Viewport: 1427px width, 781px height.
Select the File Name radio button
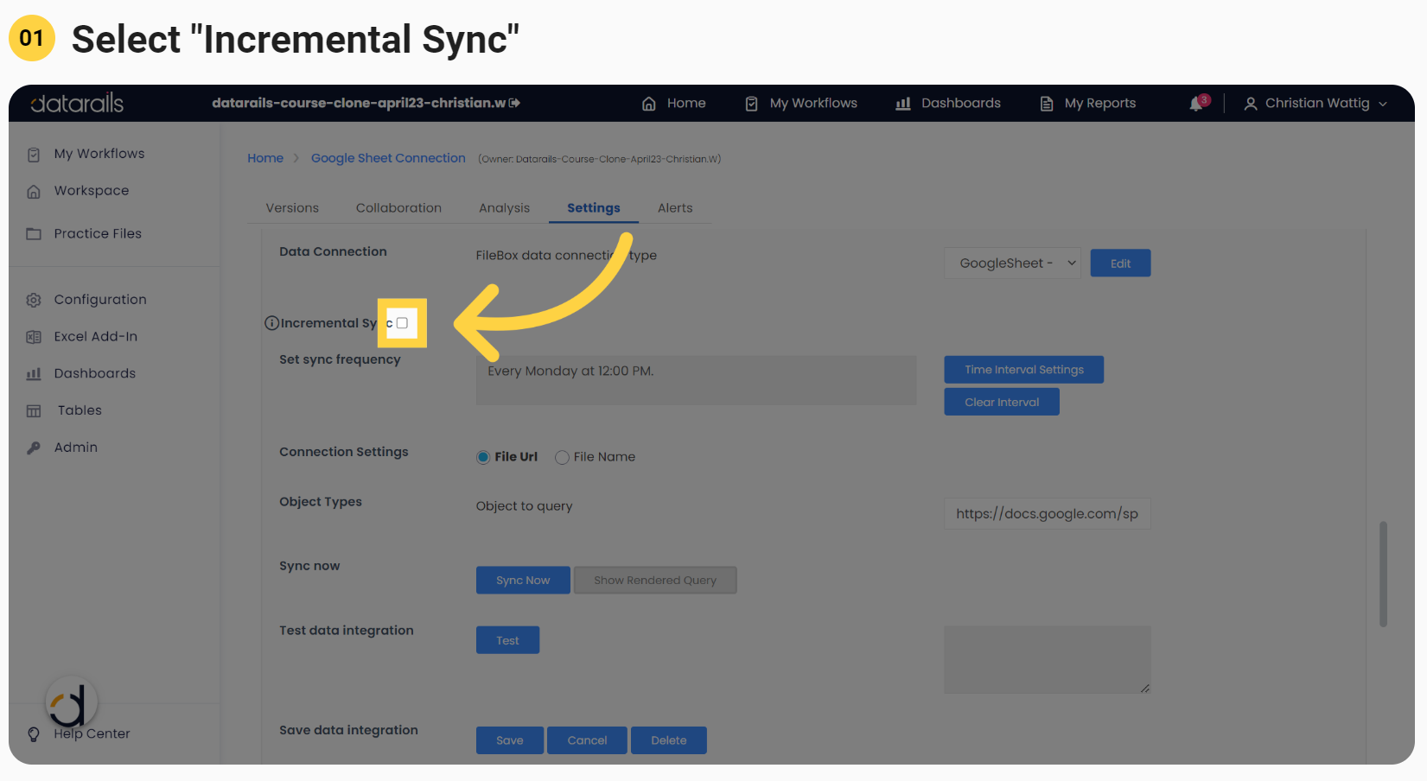(562, 457)
